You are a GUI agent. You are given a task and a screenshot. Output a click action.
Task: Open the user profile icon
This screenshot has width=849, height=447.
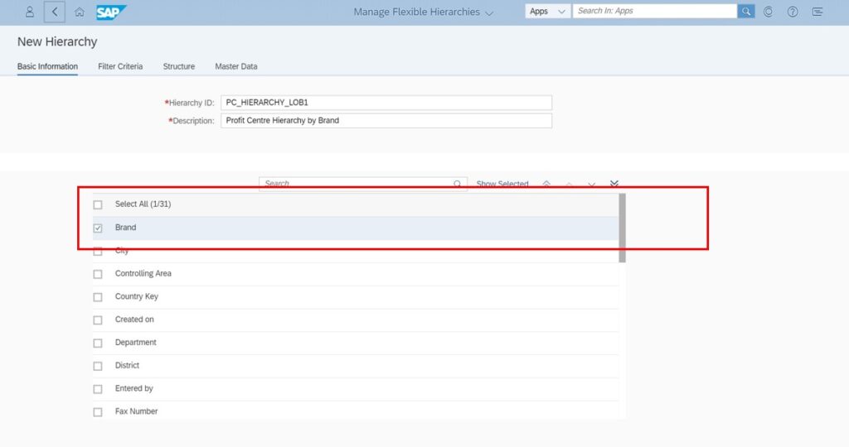[30, 12]
